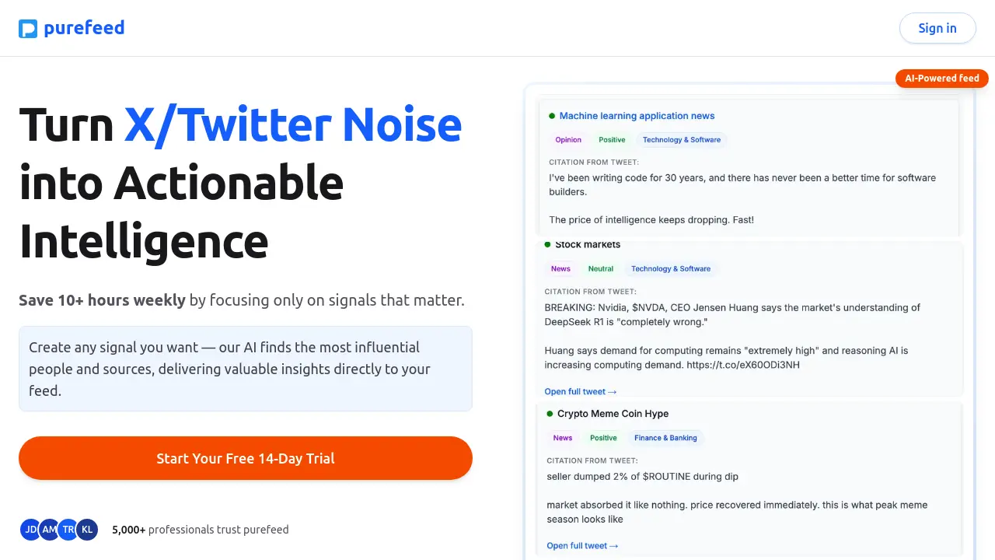
Task: Select the Finance & Banking tag
Action: point(665,438)
